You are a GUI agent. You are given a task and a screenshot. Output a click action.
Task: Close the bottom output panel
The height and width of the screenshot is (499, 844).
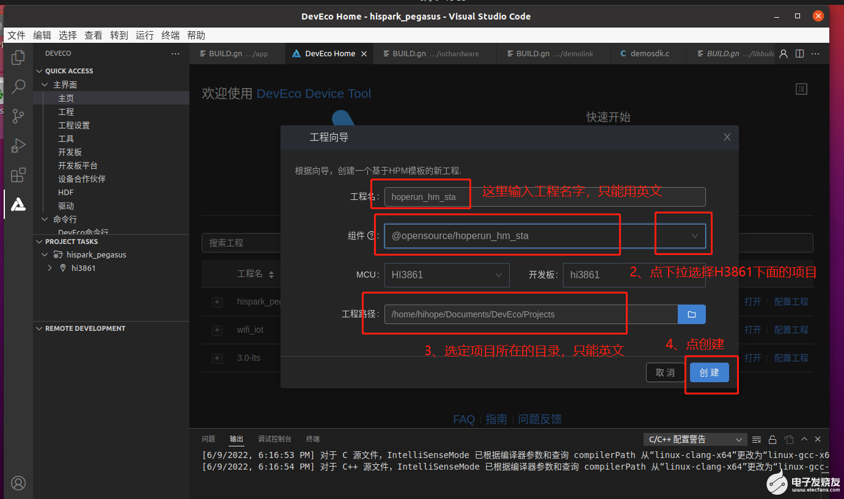click(x=818, y=439)
